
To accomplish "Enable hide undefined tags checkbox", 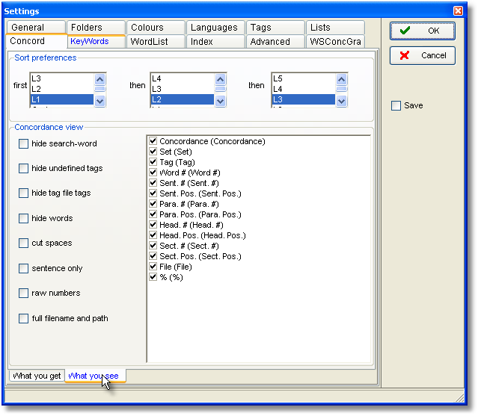I will point(23,168).
